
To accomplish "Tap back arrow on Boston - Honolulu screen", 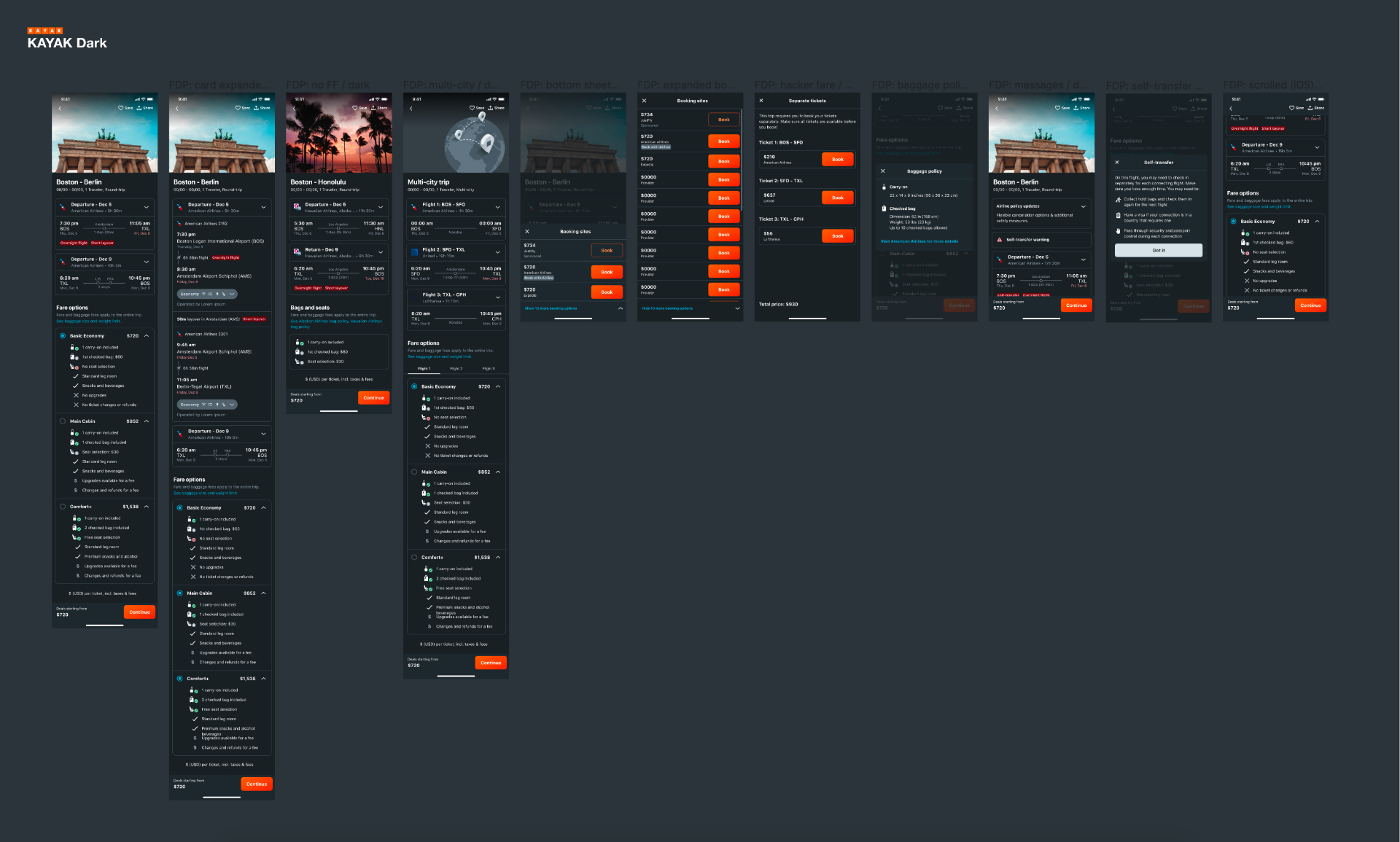I will point(294,109).
